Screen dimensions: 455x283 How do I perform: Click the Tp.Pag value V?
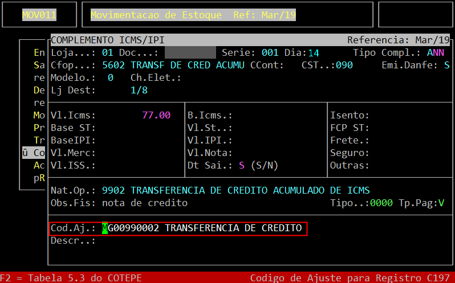click(x=441, y=203)
